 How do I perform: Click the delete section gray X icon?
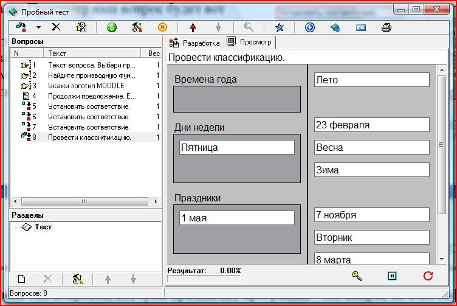47,279
